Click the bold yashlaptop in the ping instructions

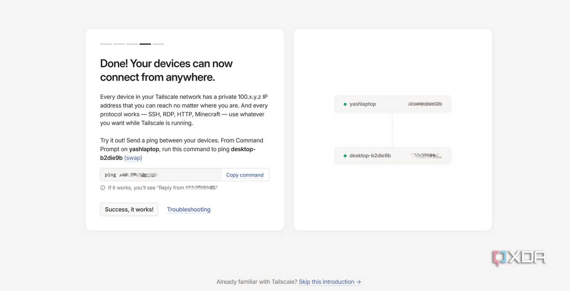coord(144,149)
